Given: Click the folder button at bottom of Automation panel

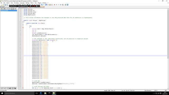Looking at the screenshot, I should (15, 88).
